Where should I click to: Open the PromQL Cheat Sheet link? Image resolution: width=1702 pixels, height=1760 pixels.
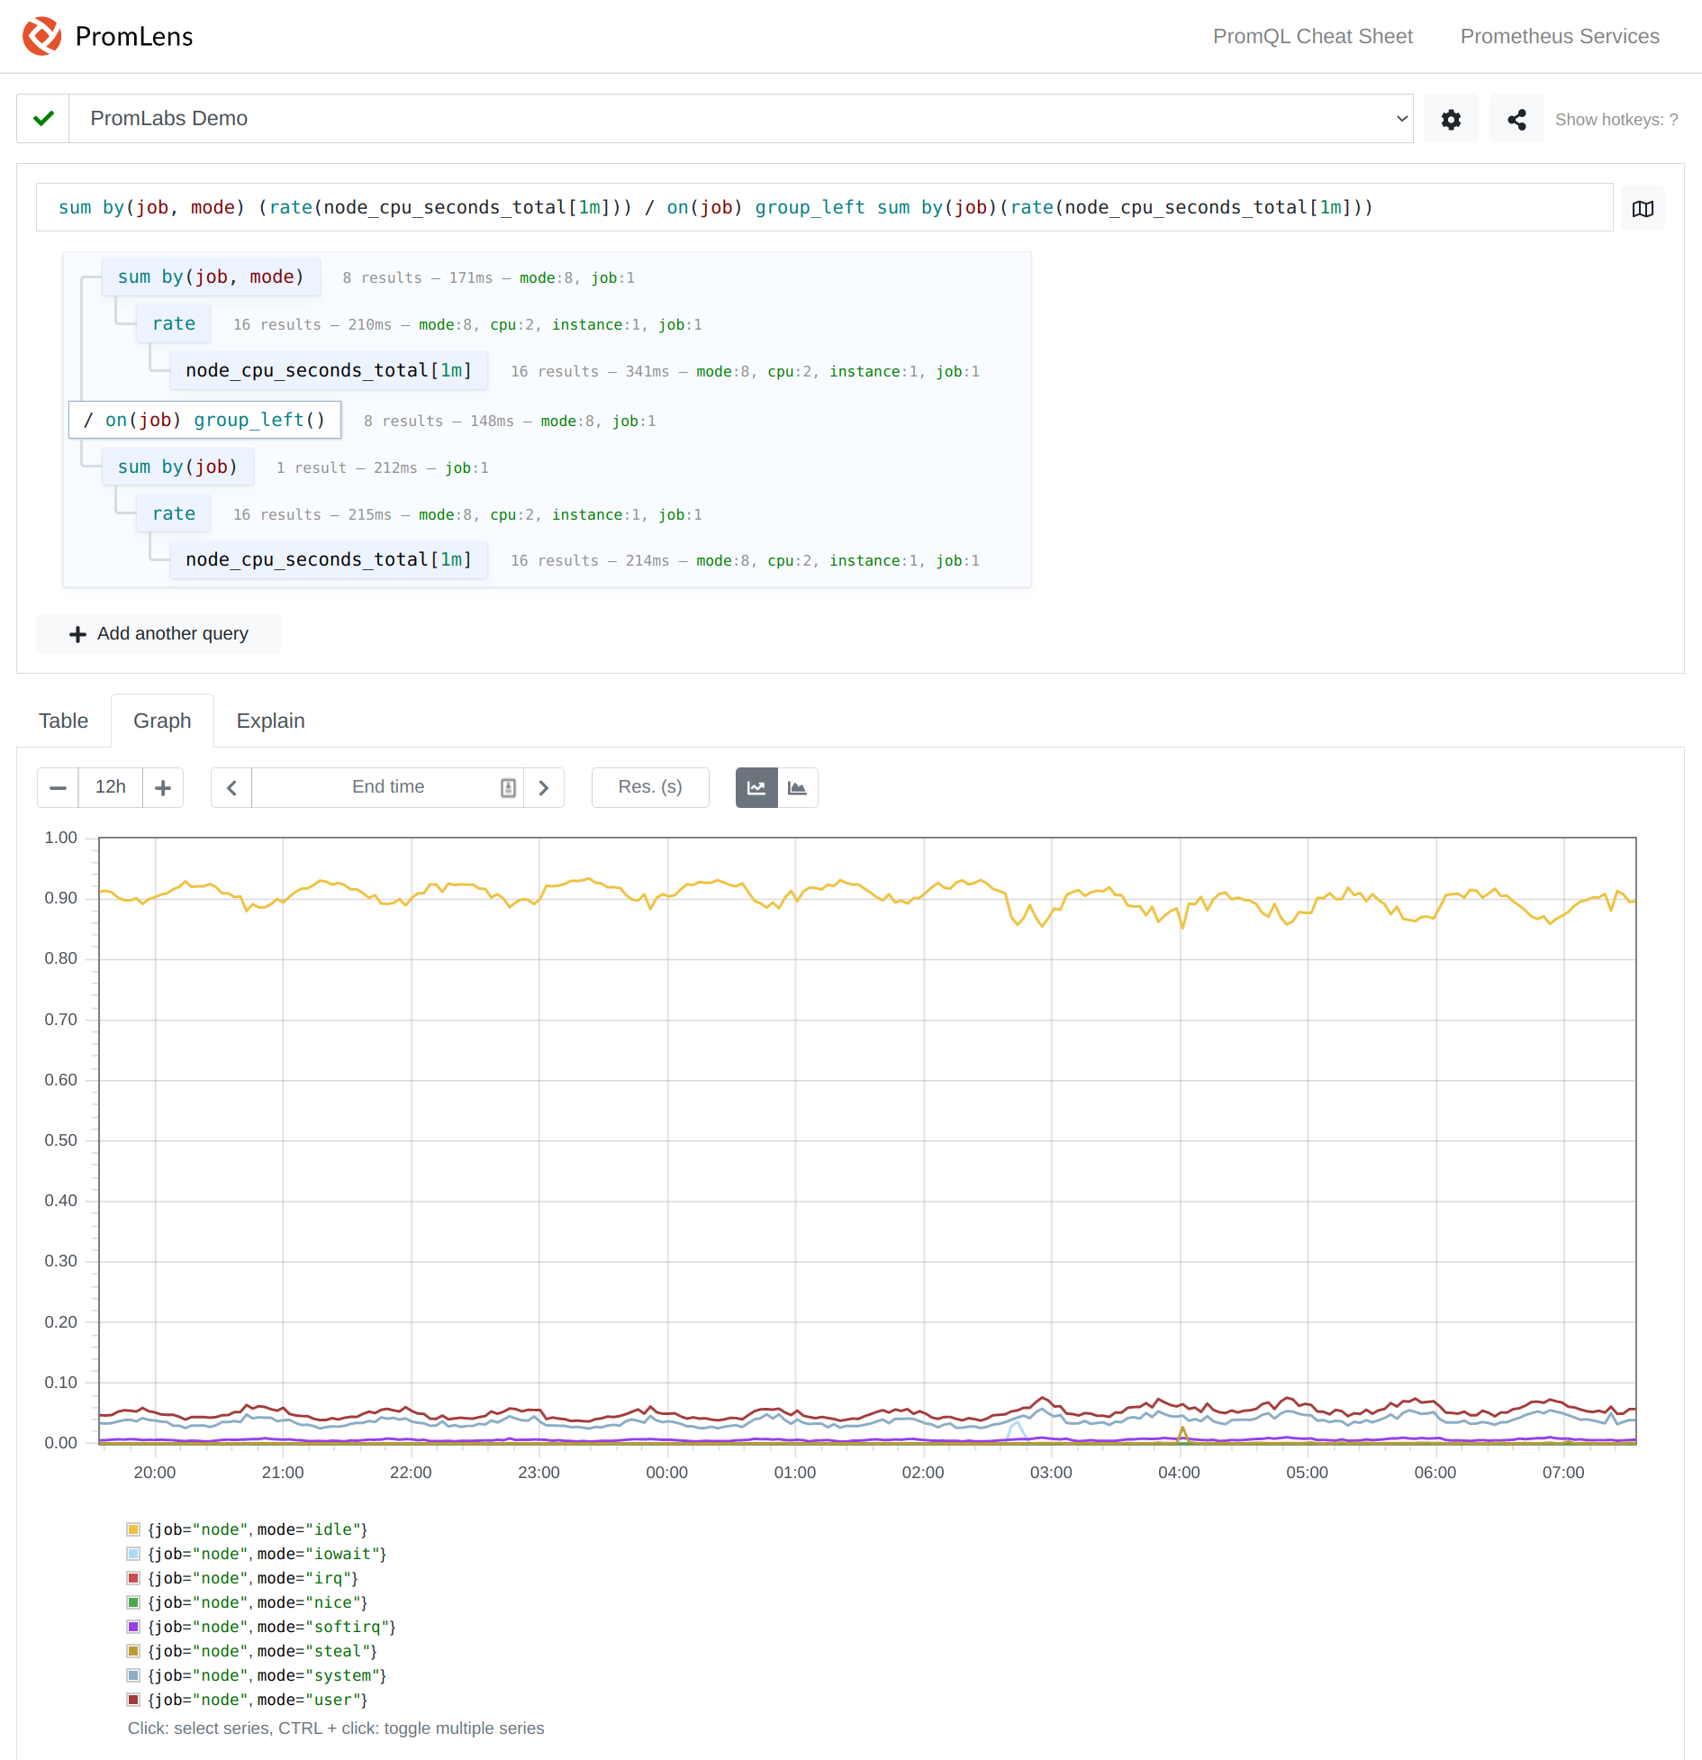[1313, 36]
